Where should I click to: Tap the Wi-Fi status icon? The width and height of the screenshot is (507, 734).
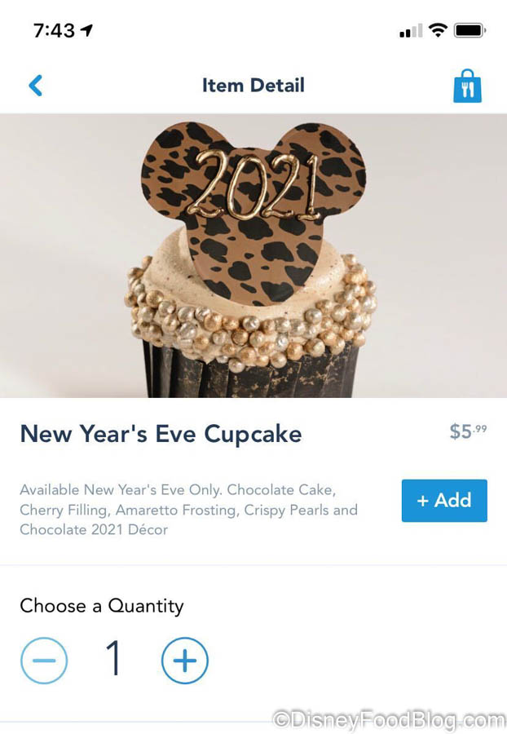tap(439, 30)
